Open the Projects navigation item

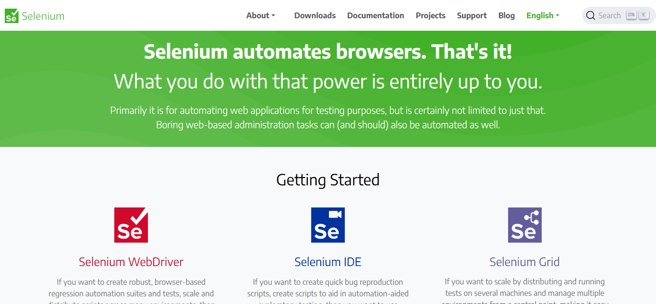(430, 15)
